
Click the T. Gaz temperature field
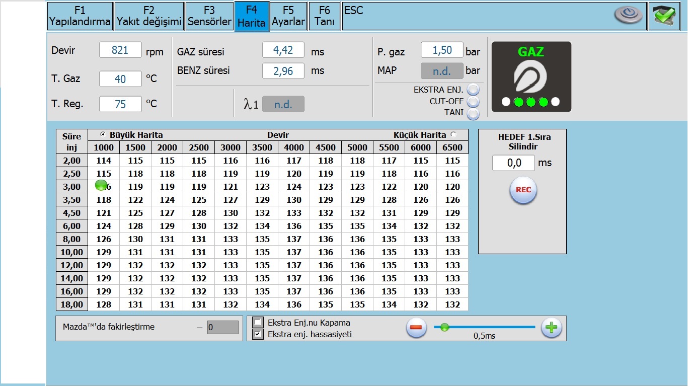pyautogui.click(x=120, y=79)
